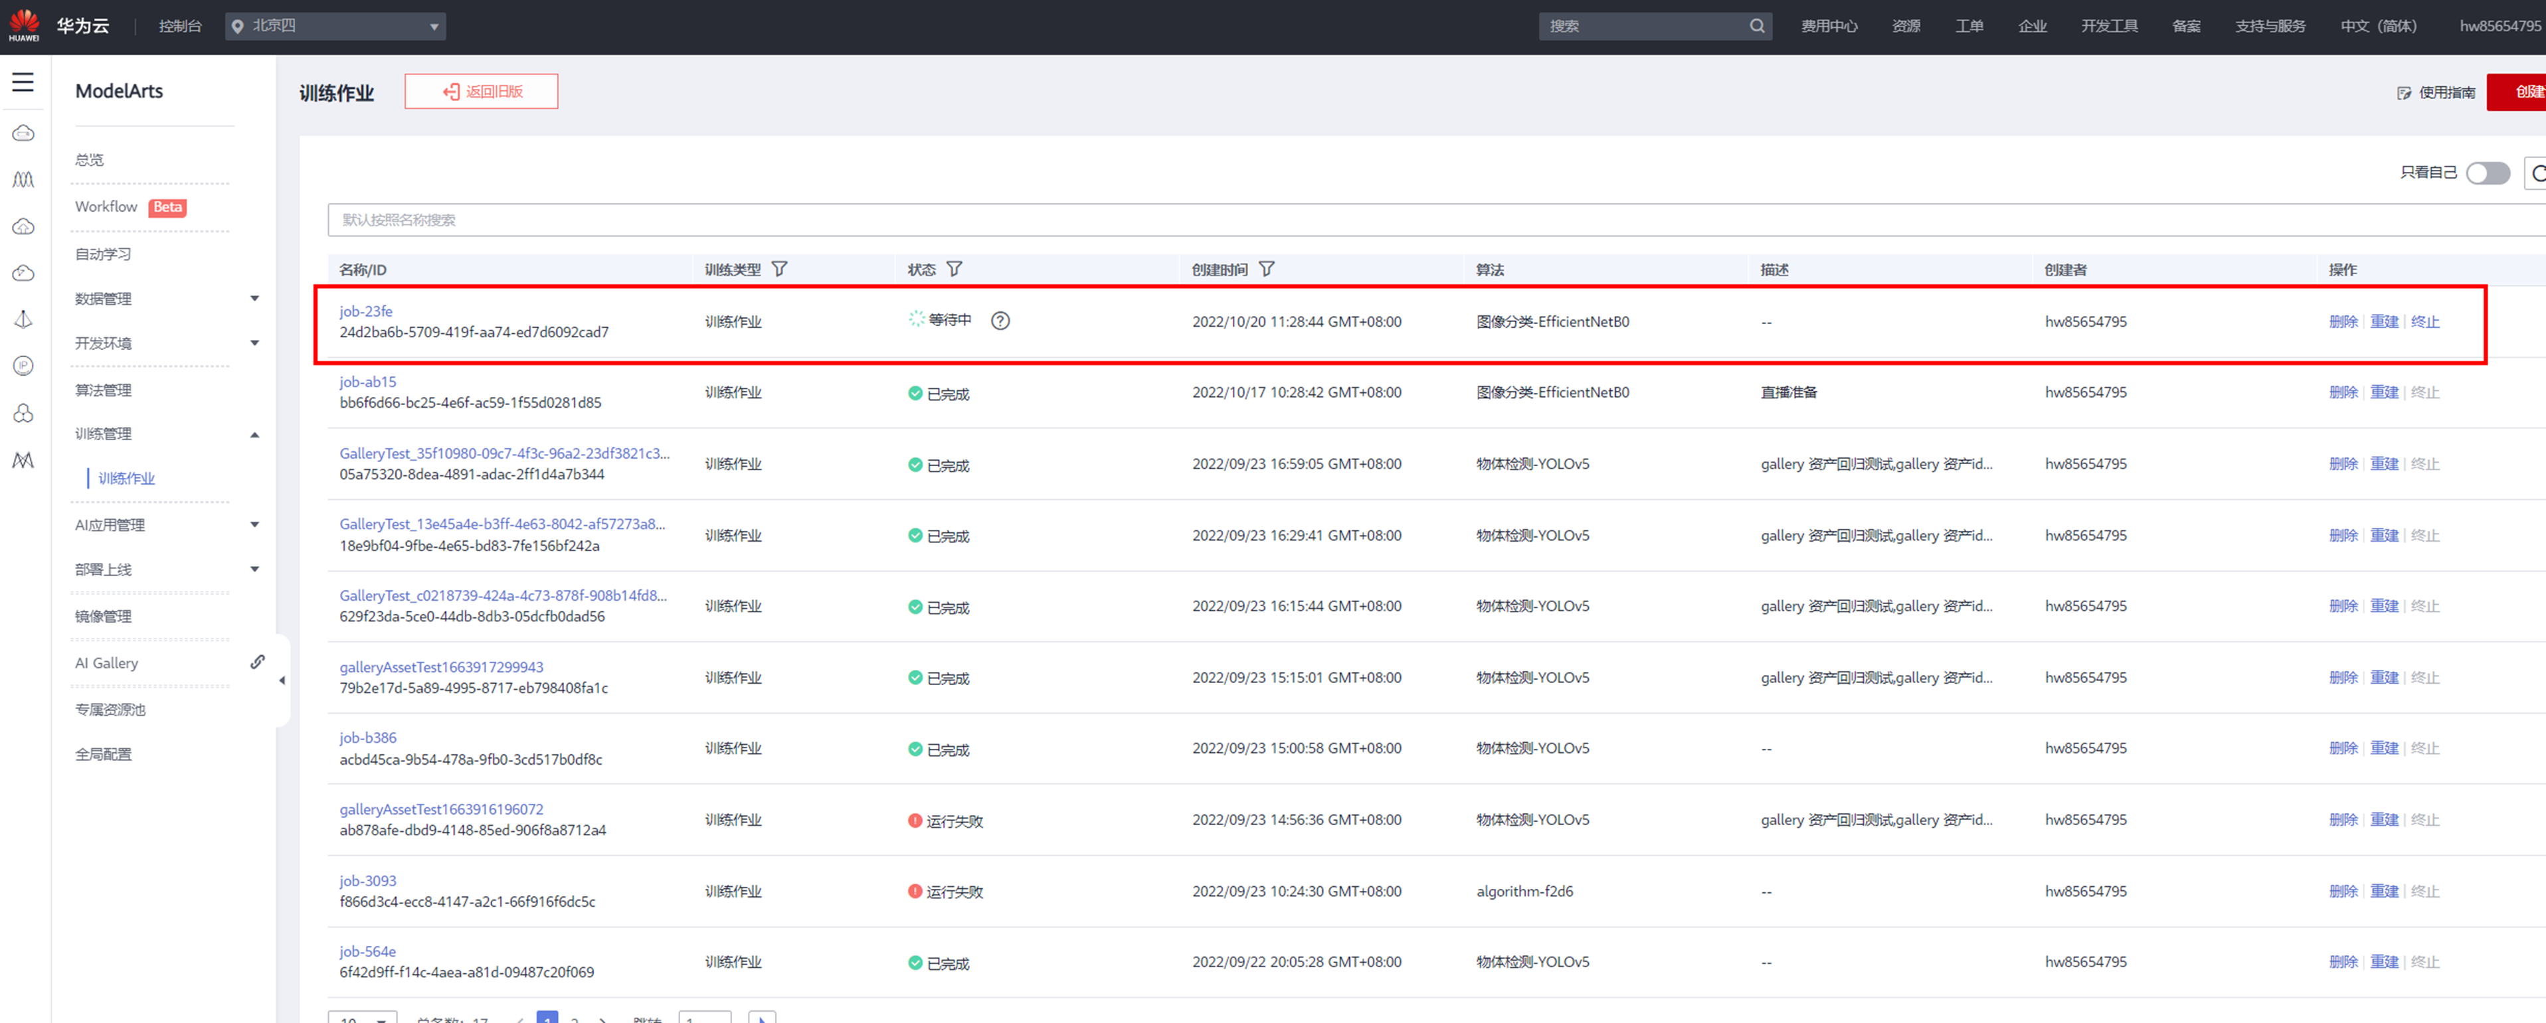2546x1023 pixels.
Task: Toggle the 只看自己 switch
Action: coord(2487,173)
